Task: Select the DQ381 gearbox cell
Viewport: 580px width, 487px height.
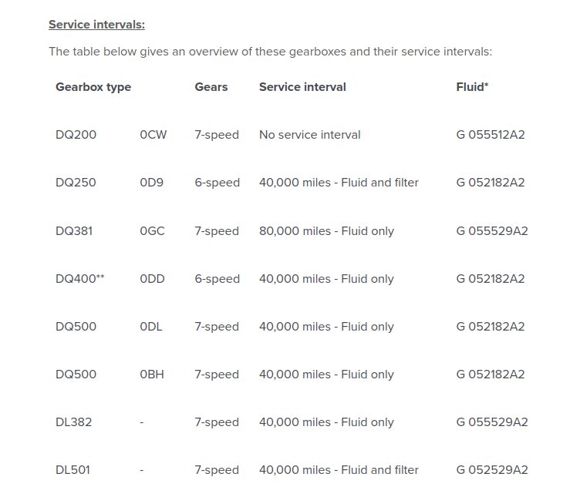Action: [x=74, y=230]
